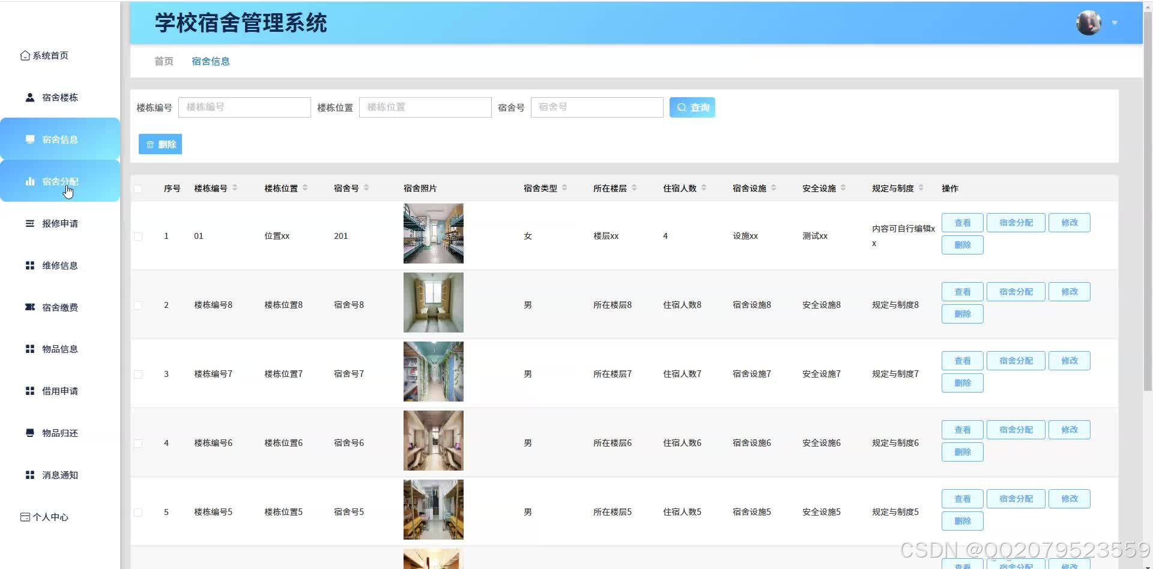Click 修改 button for dormitory 201
Image resolution: width=1153 pixels, height=569 pixels.
pyautogui.click(x=1070, y=223)
